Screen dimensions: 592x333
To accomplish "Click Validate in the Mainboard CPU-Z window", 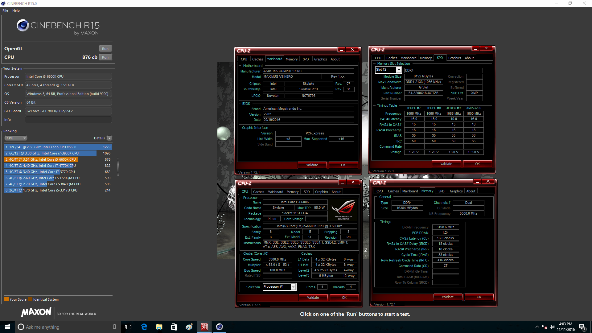I will [312, 165].
